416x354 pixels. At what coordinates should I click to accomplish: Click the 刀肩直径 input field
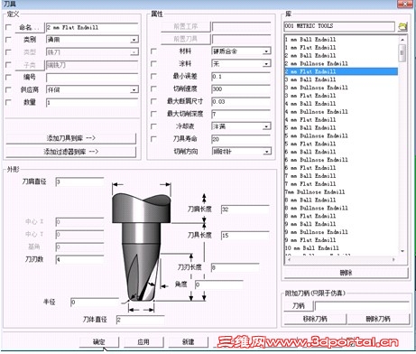[79, 182]
